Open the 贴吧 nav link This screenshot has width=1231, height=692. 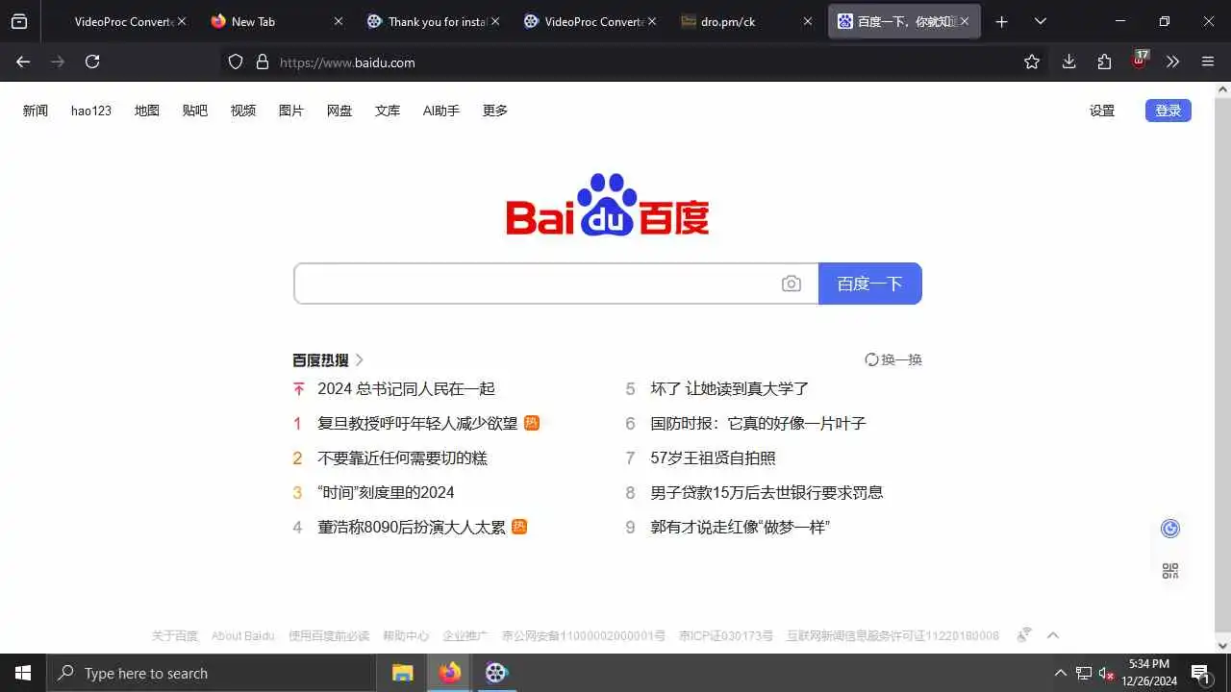tap(195, 111)
